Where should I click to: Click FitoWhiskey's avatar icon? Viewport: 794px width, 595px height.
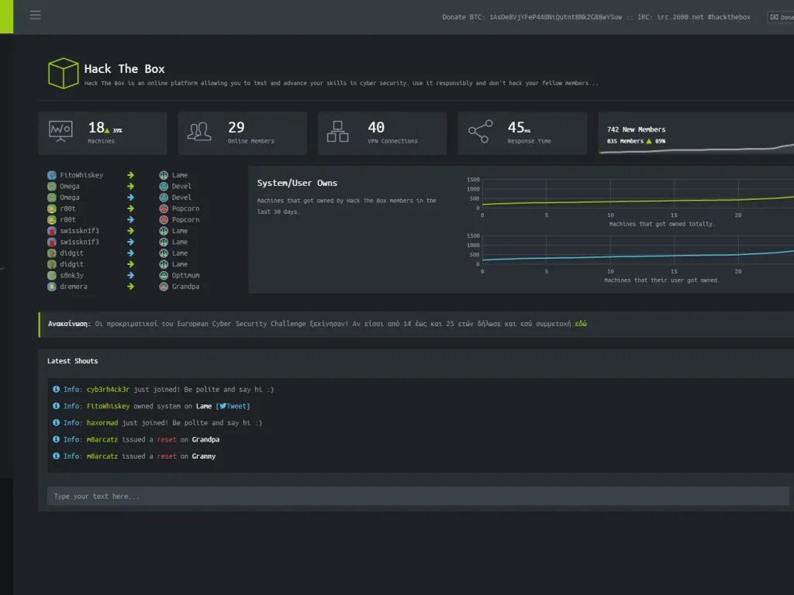(52, 175)
